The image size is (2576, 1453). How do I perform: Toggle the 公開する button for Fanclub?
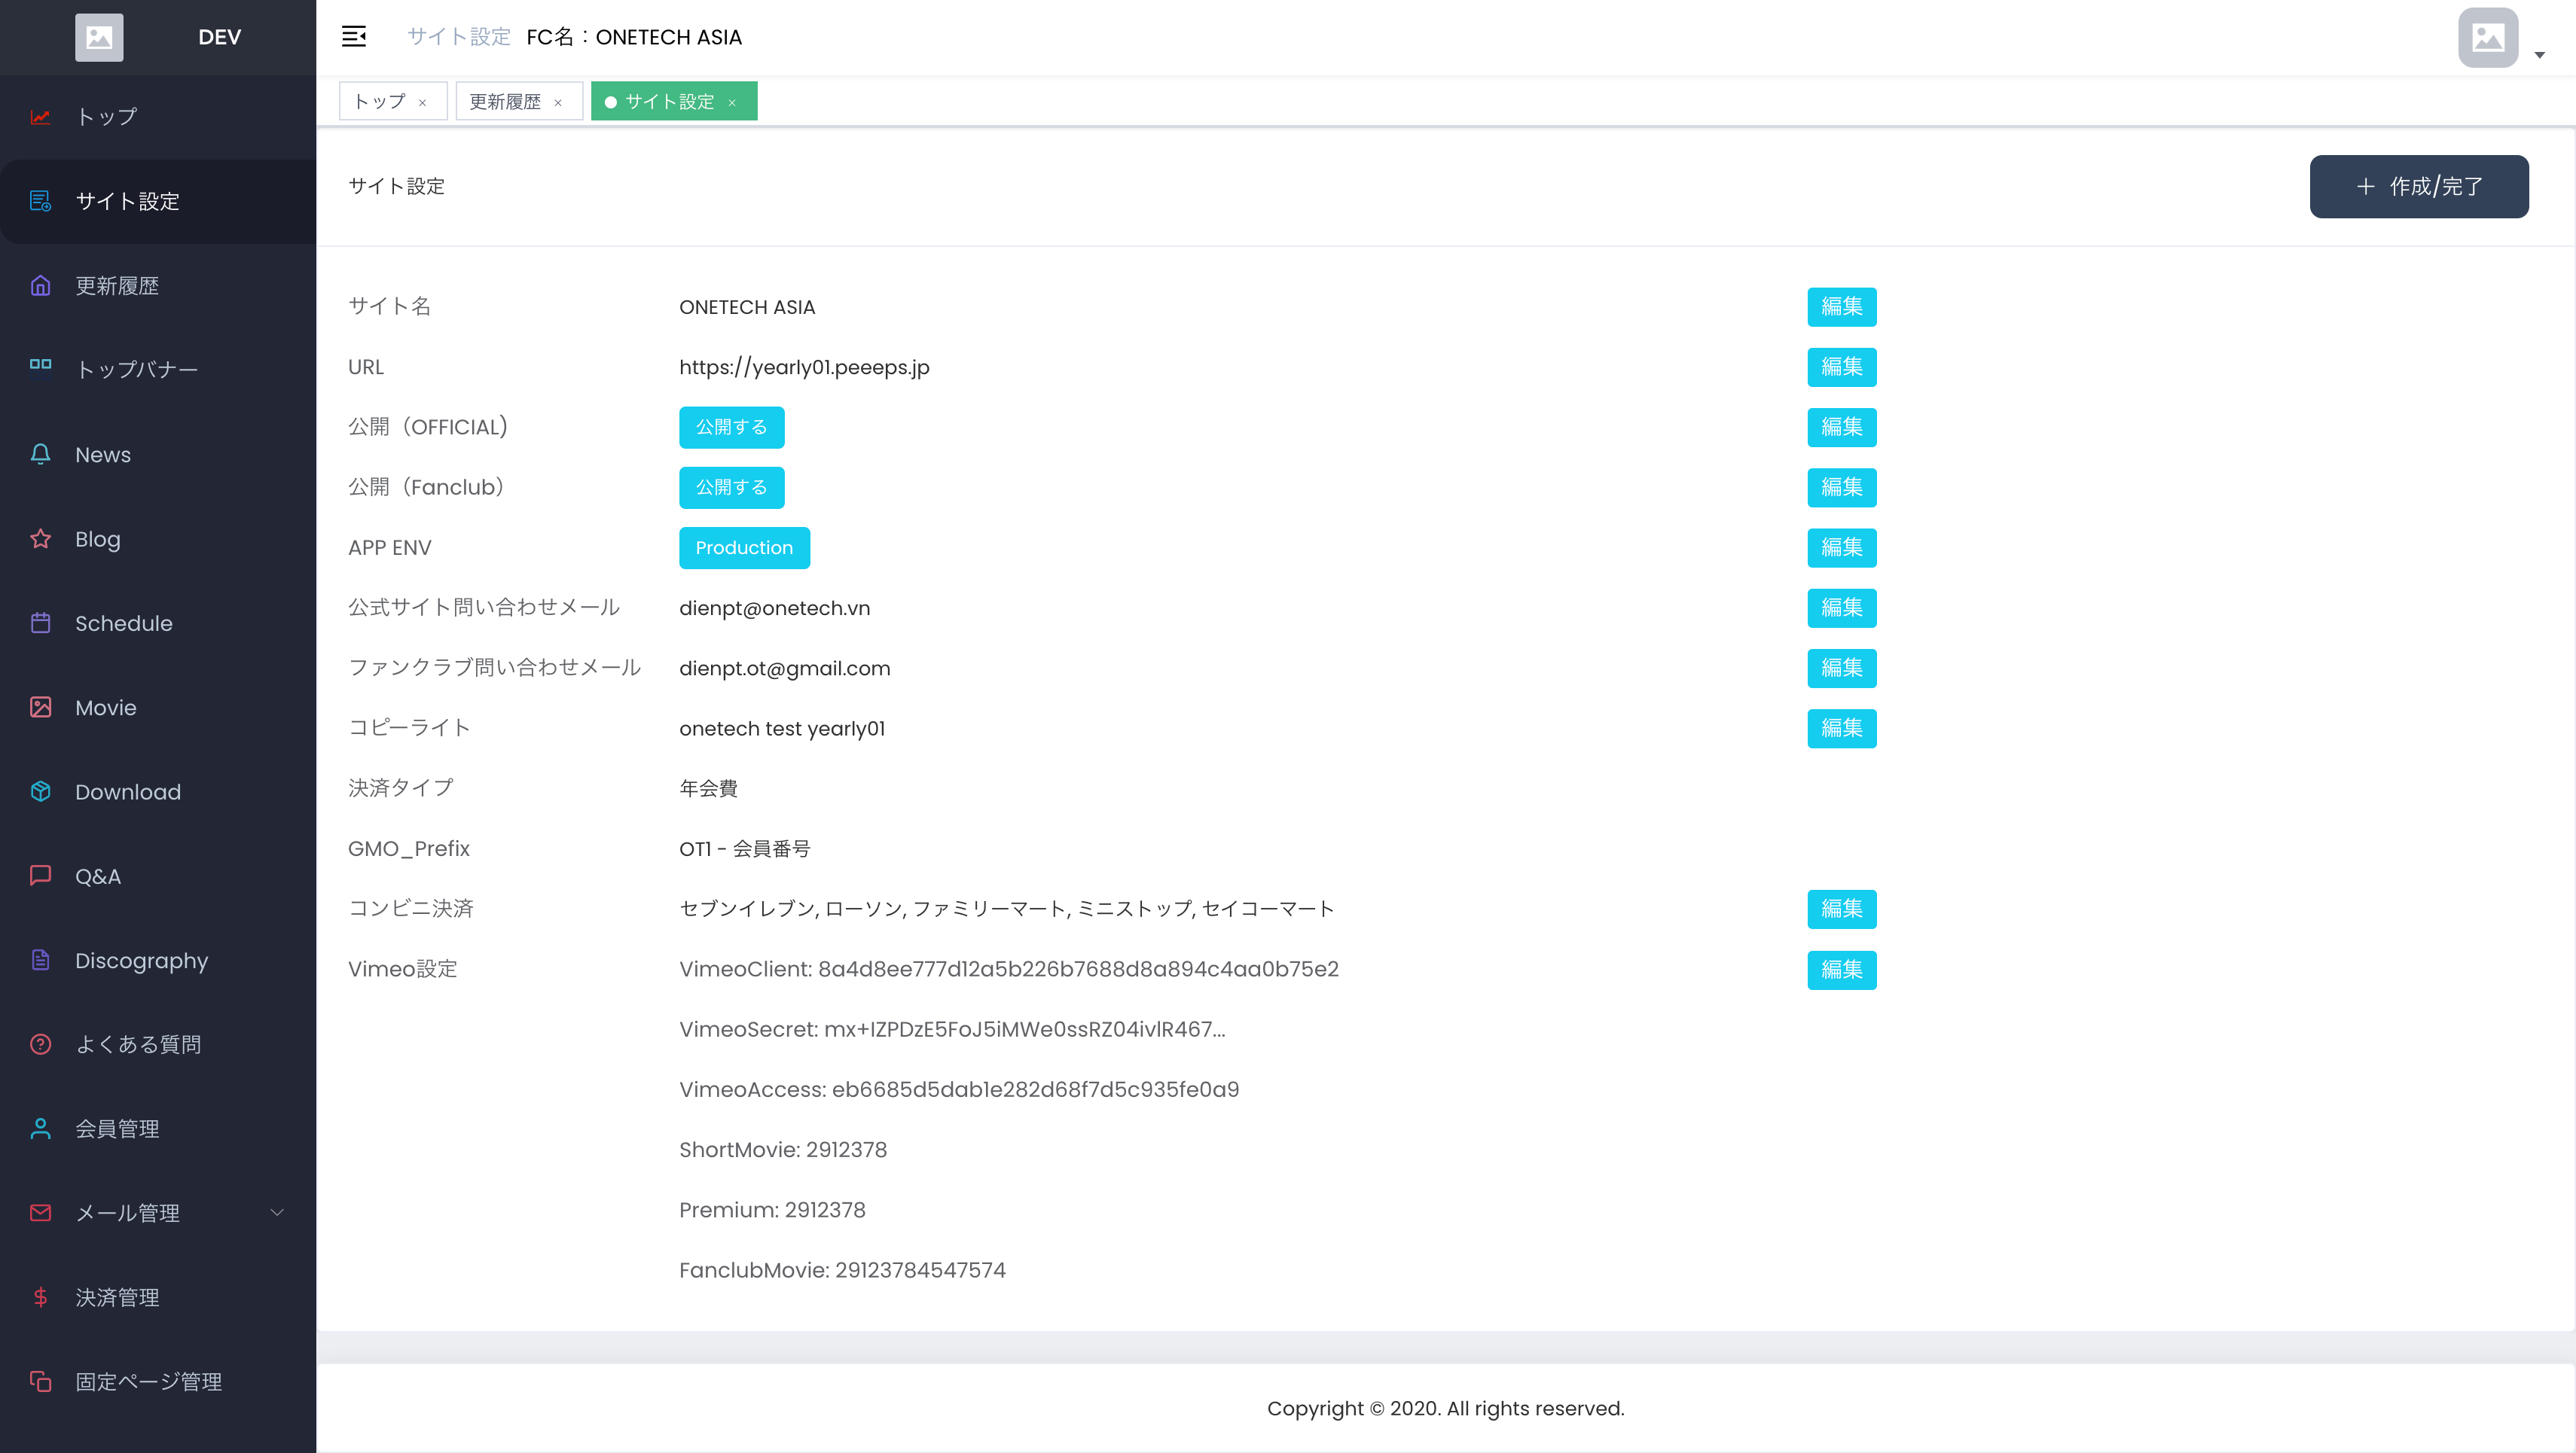point(731,488)
